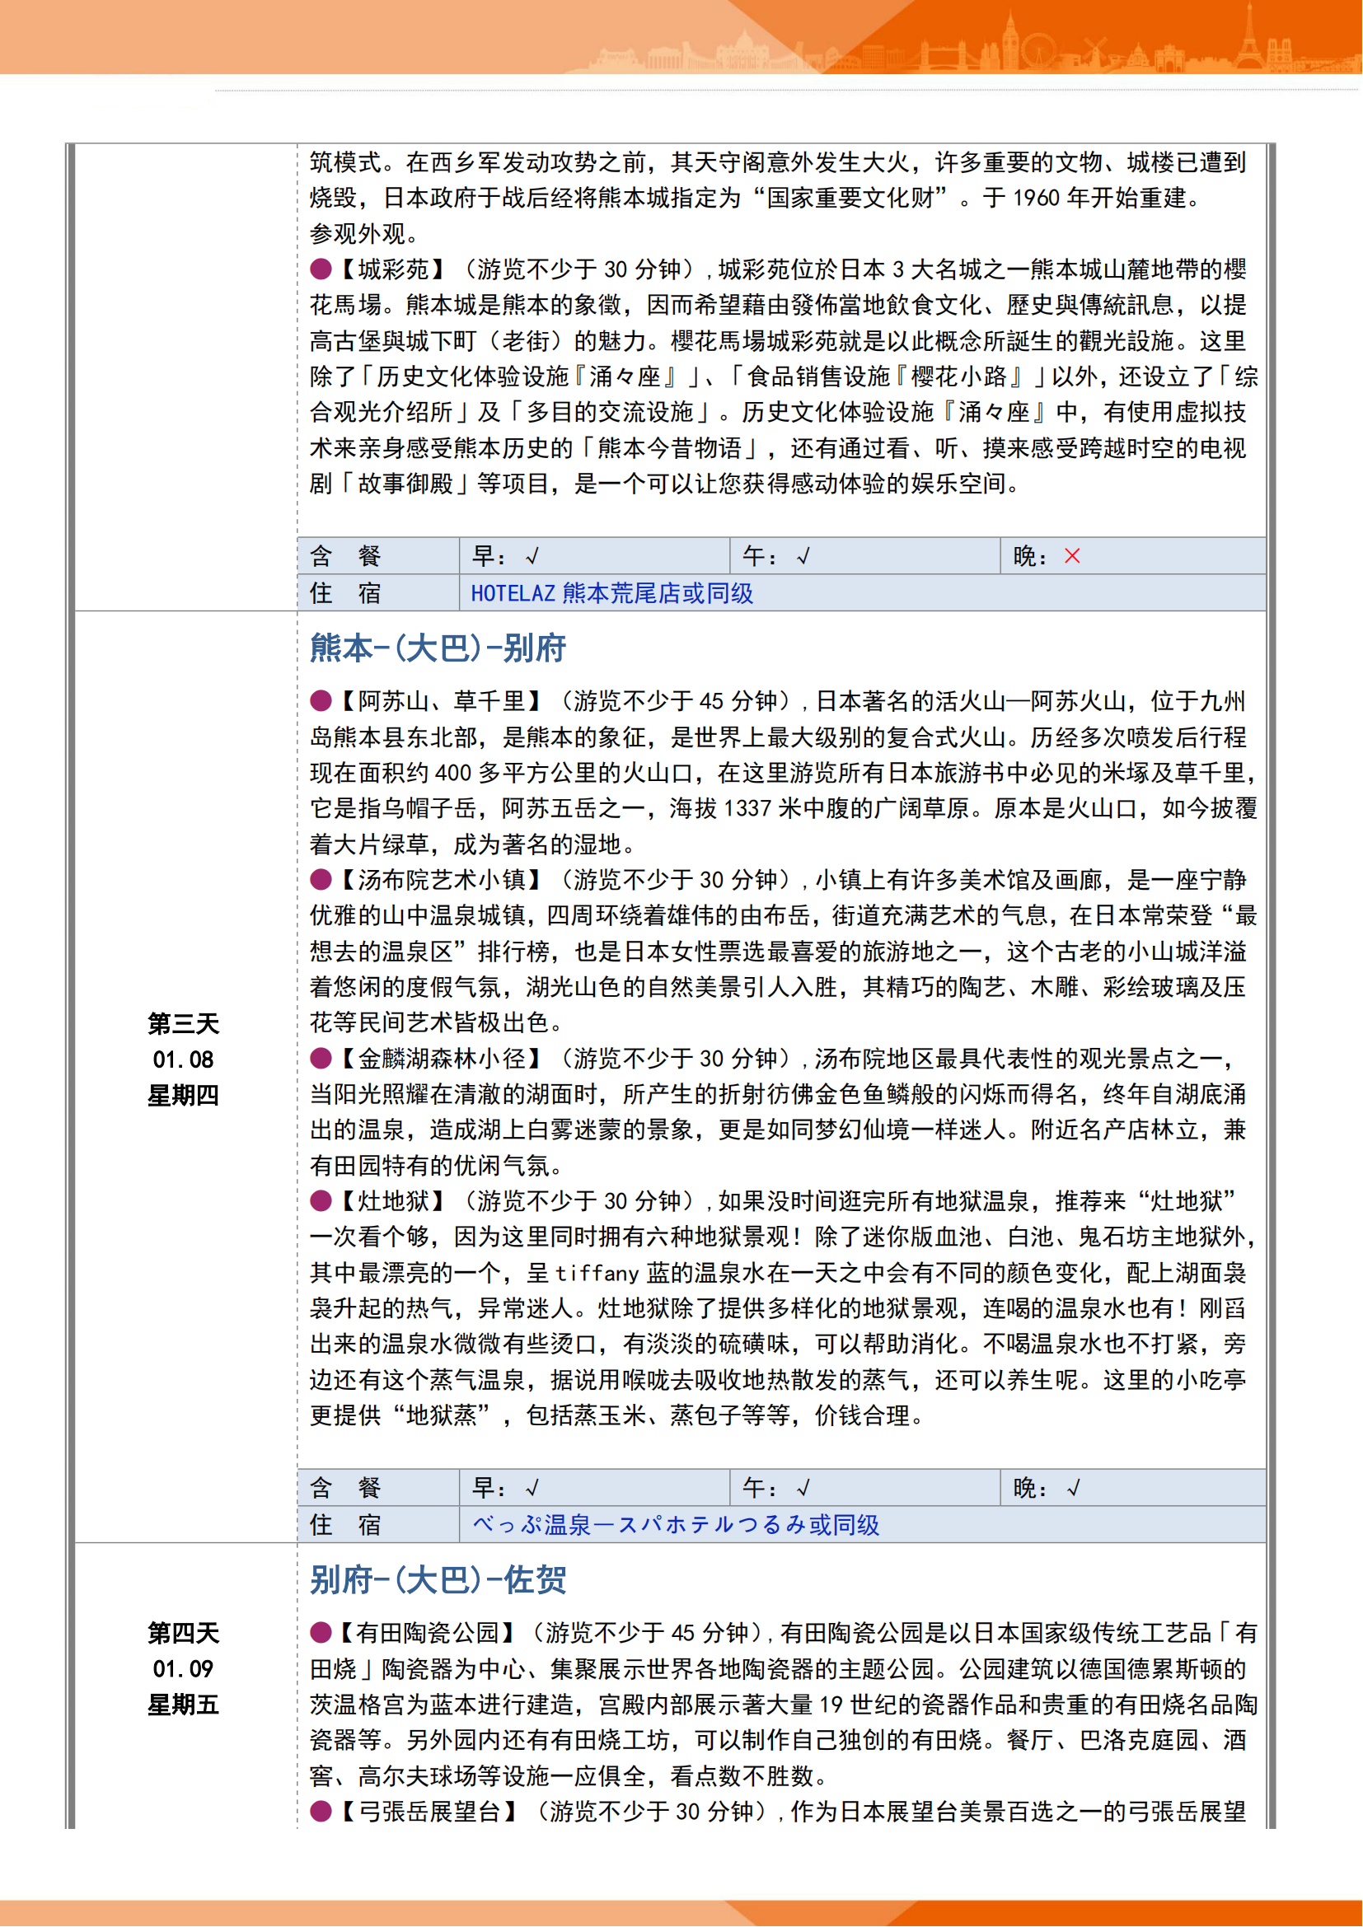Click the purple bullet before 城彩苑
This screenshot has height=1927, width=1363.
click(321, 269)
